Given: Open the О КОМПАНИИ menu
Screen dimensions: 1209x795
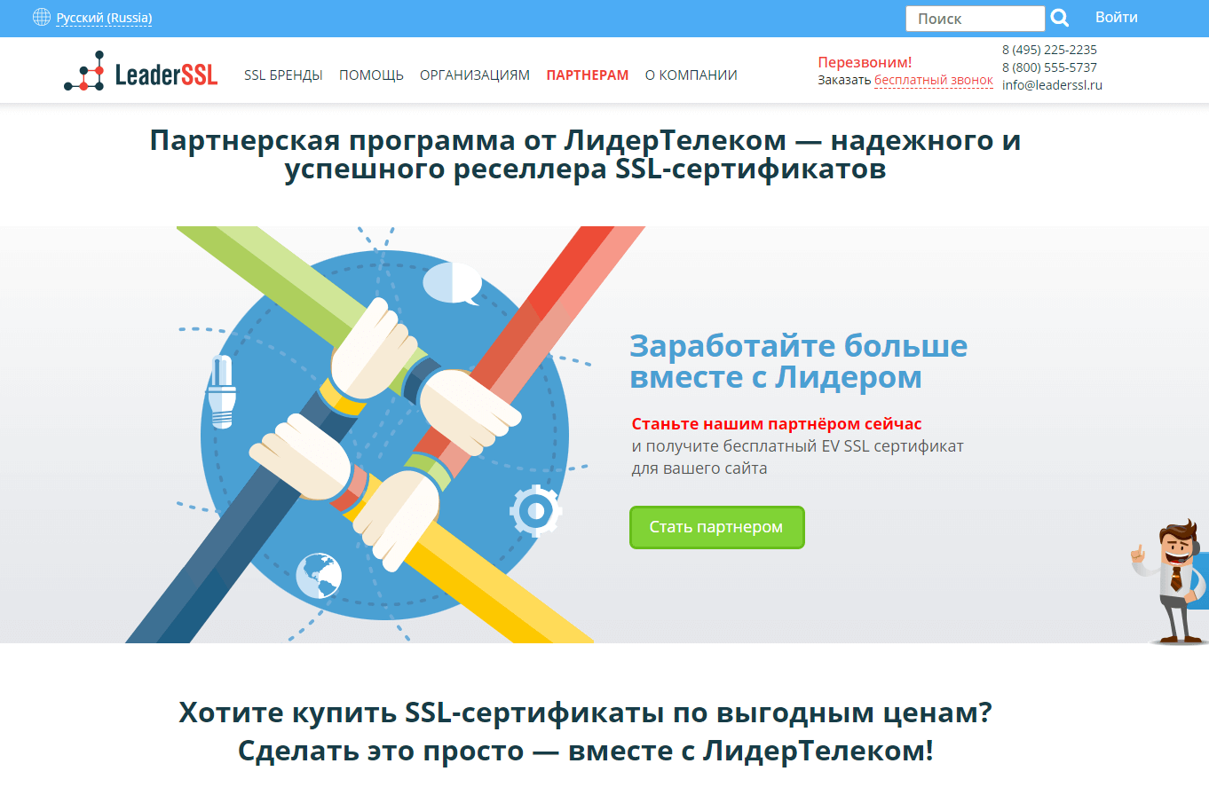Looking at the screenshot, I should (x=691, y=75).
